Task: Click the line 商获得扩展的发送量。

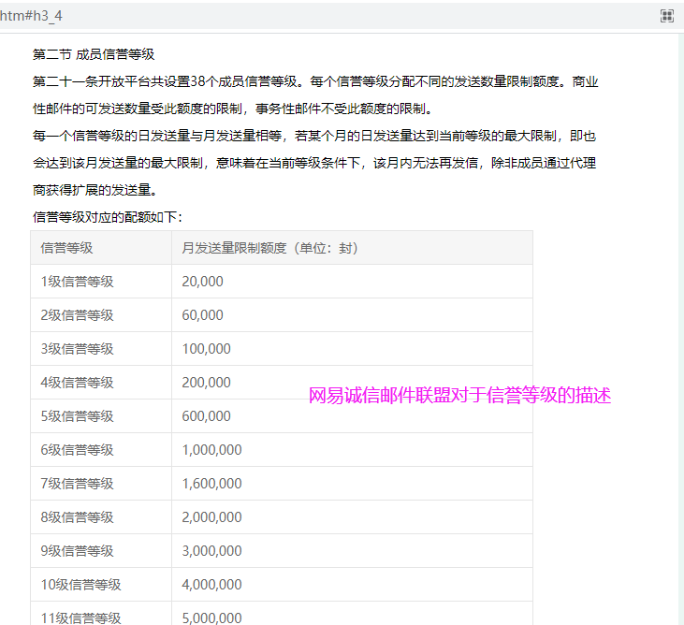Action: point(95,190)
